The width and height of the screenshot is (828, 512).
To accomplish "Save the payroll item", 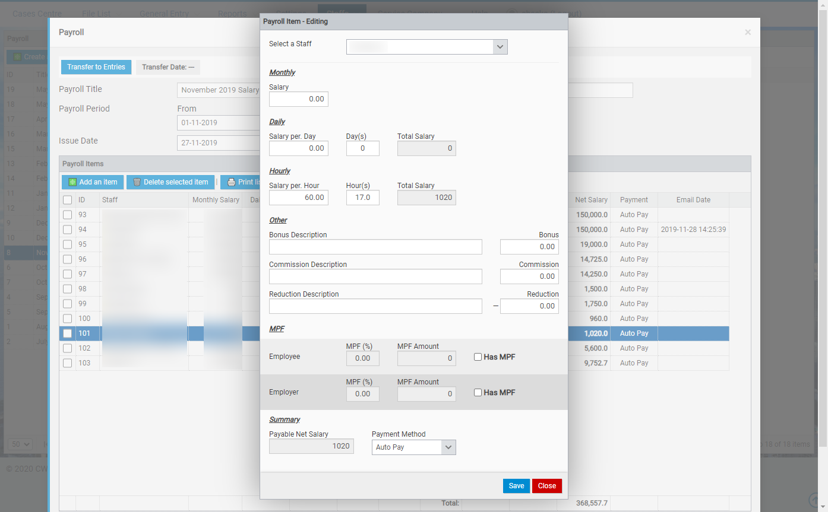I will pyautogui.click(x=516, y=486).
